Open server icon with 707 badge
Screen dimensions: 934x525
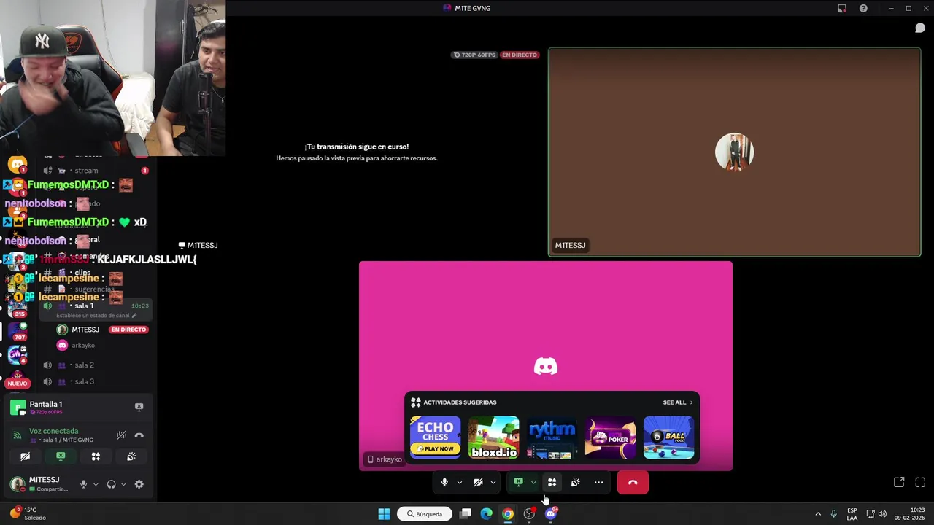point(18,330)
